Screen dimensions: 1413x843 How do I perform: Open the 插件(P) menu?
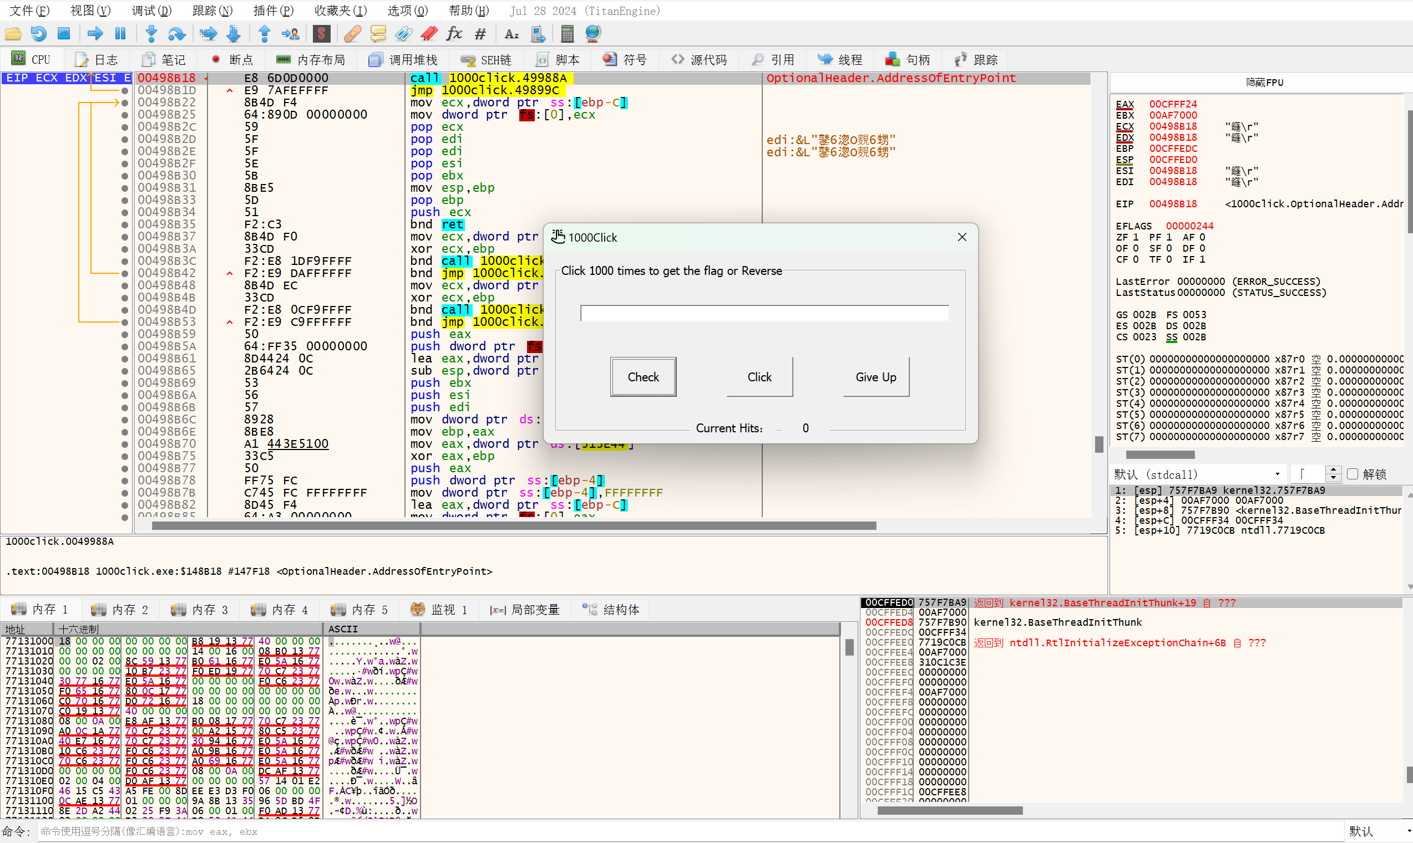click(x=273, y=11)
